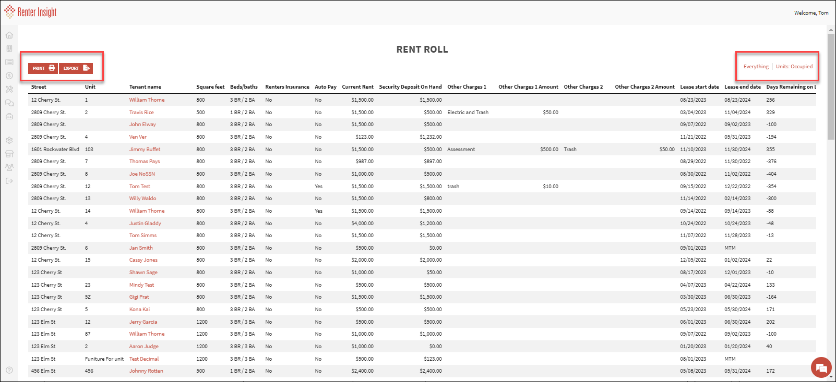Click the Beds/baths column header
Viewport: 836px width, 382px height.
[x=244, y=87]
